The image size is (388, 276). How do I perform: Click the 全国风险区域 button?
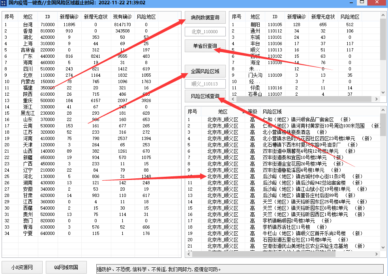205,71
